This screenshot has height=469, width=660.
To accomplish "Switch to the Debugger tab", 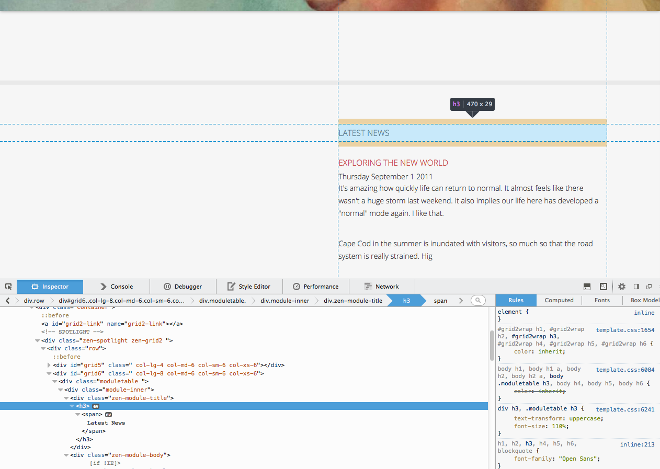I will pyautogui.click(x=183, y=287).
